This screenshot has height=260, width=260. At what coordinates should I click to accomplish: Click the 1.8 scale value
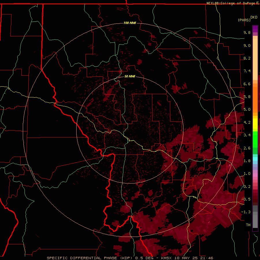point(247,161)
